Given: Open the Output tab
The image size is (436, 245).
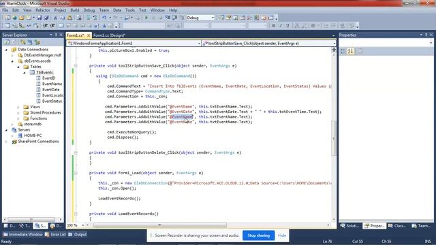Looking at the screenshot, I should (78, 234).
